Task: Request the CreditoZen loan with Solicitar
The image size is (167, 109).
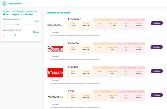Action: point(157,23)
